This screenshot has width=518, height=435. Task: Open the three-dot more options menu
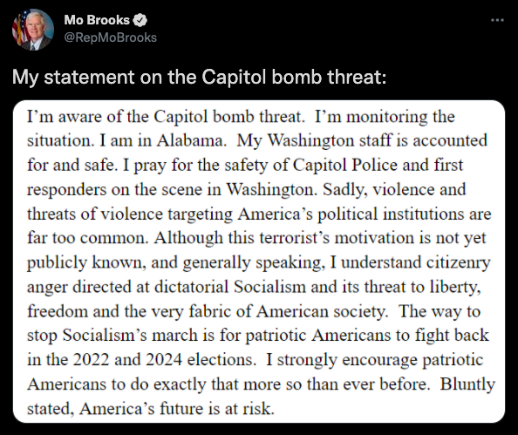(x=497, y=20)
